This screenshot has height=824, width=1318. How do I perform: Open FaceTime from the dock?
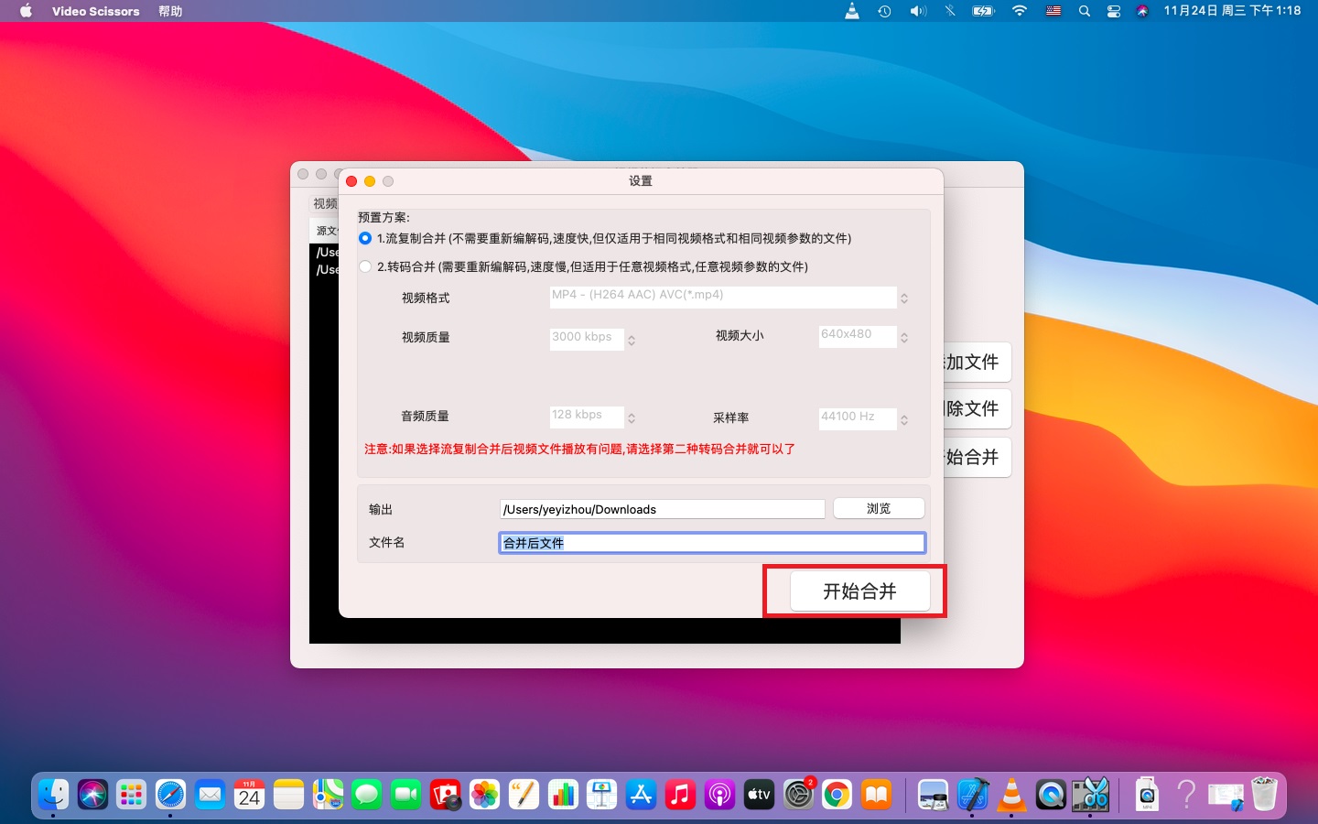point(406,795)
